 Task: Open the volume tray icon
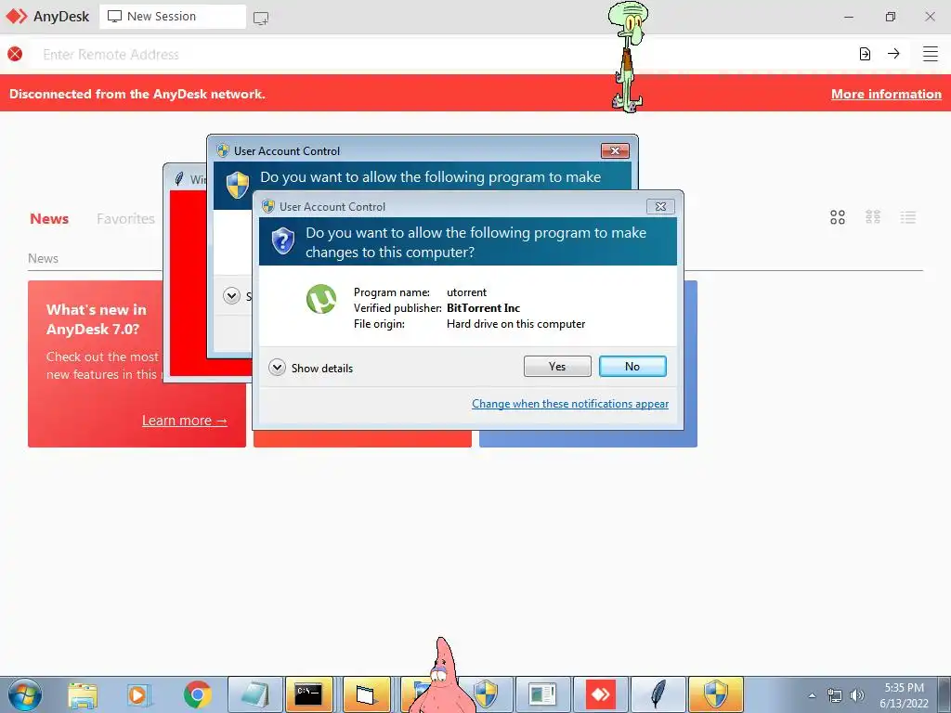pos(857,695)
